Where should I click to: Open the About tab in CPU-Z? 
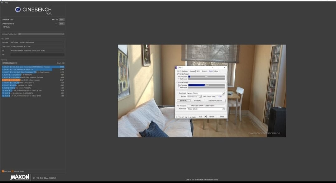216,71
